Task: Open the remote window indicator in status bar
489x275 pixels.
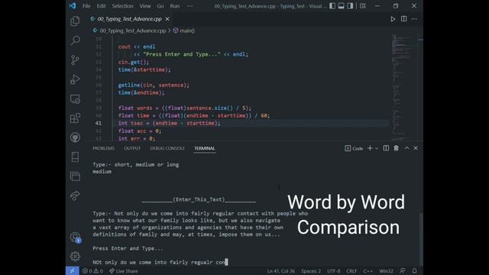Action: tap(72, 271)
